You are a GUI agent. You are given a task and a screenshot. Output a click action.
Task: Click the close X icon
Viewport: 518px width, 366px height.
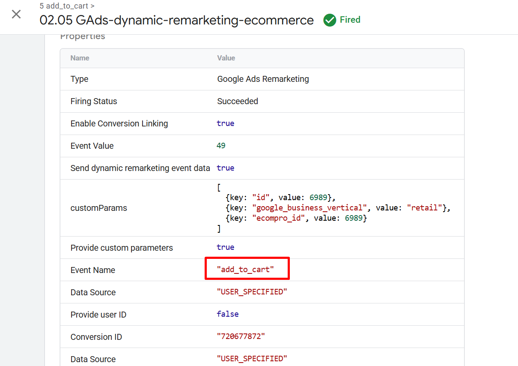click(16, 14)
